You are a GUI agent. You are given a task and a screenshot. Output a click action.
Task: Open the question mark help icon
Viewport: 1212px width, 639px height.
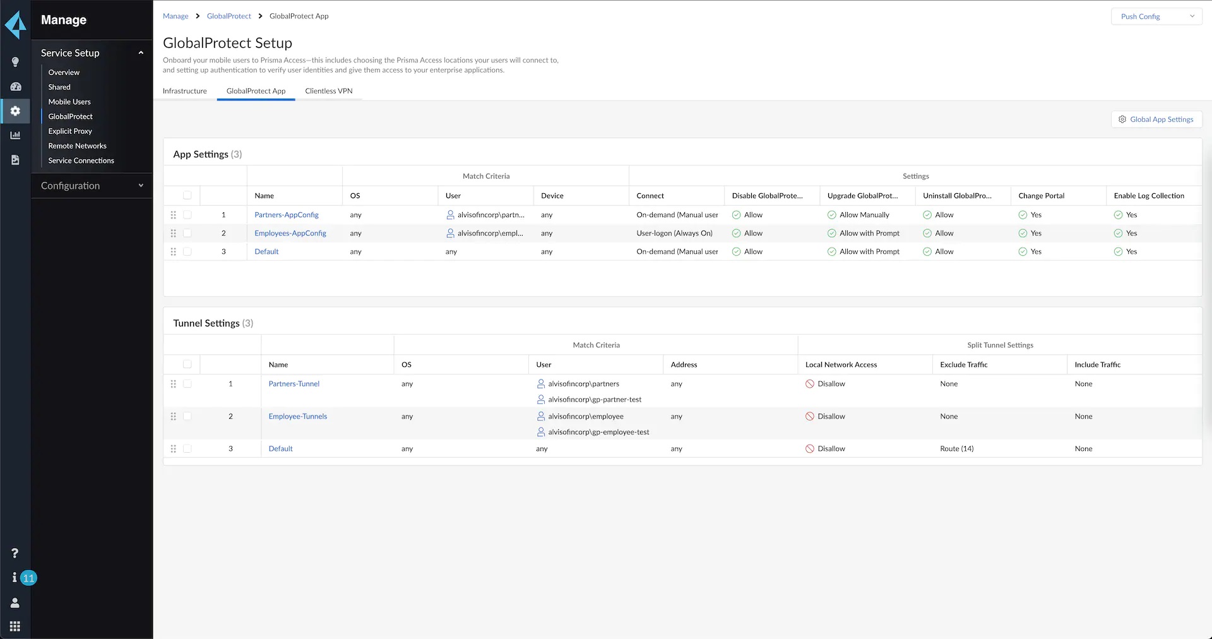15,553
